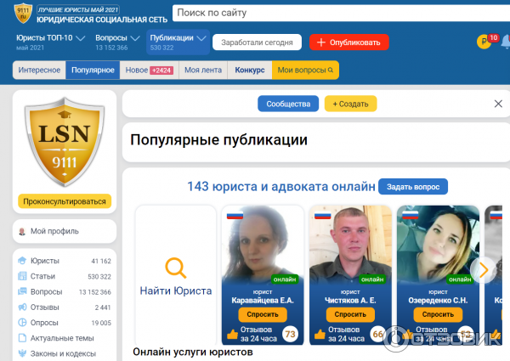Click the Заработали сегодня button
510x361 pixels.
[x=257, y=42]
